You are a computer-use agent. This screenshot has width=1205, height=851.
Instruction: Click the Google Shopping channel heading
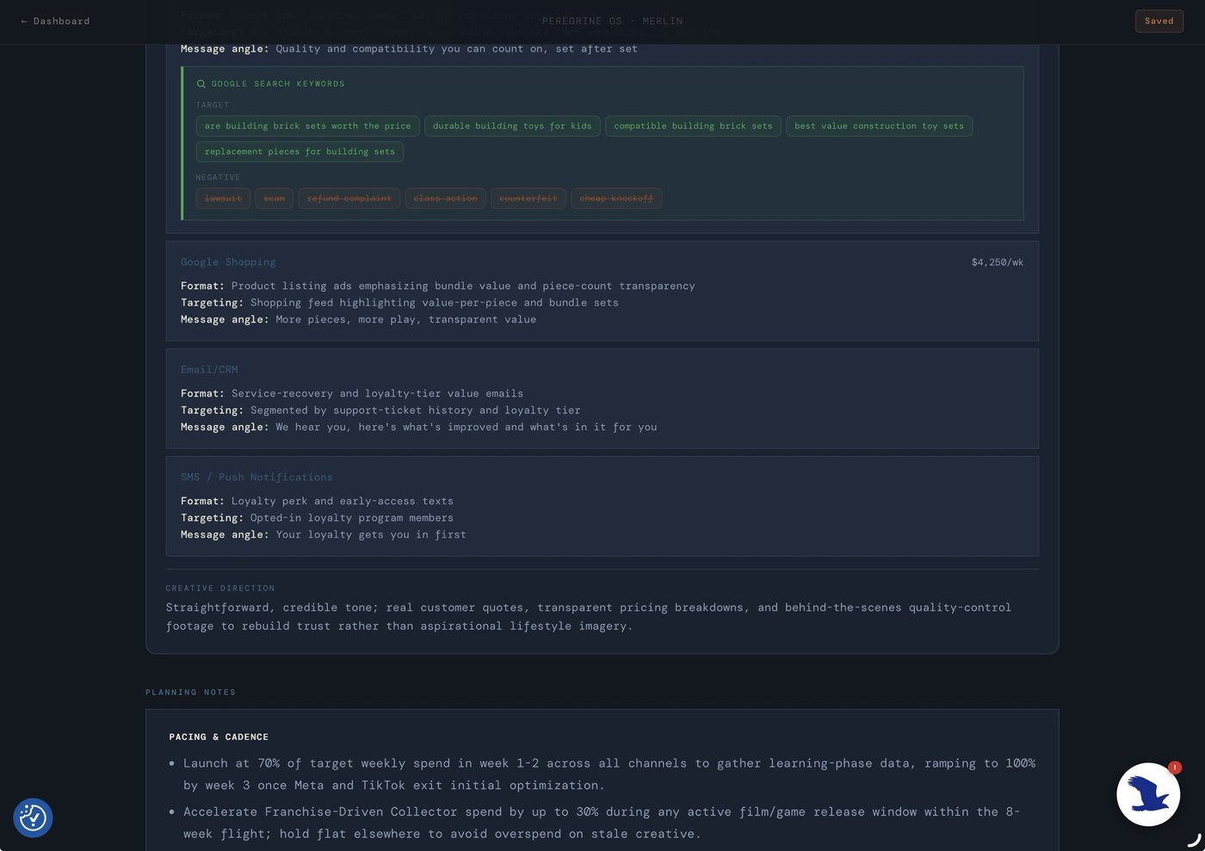click(228, 262)
